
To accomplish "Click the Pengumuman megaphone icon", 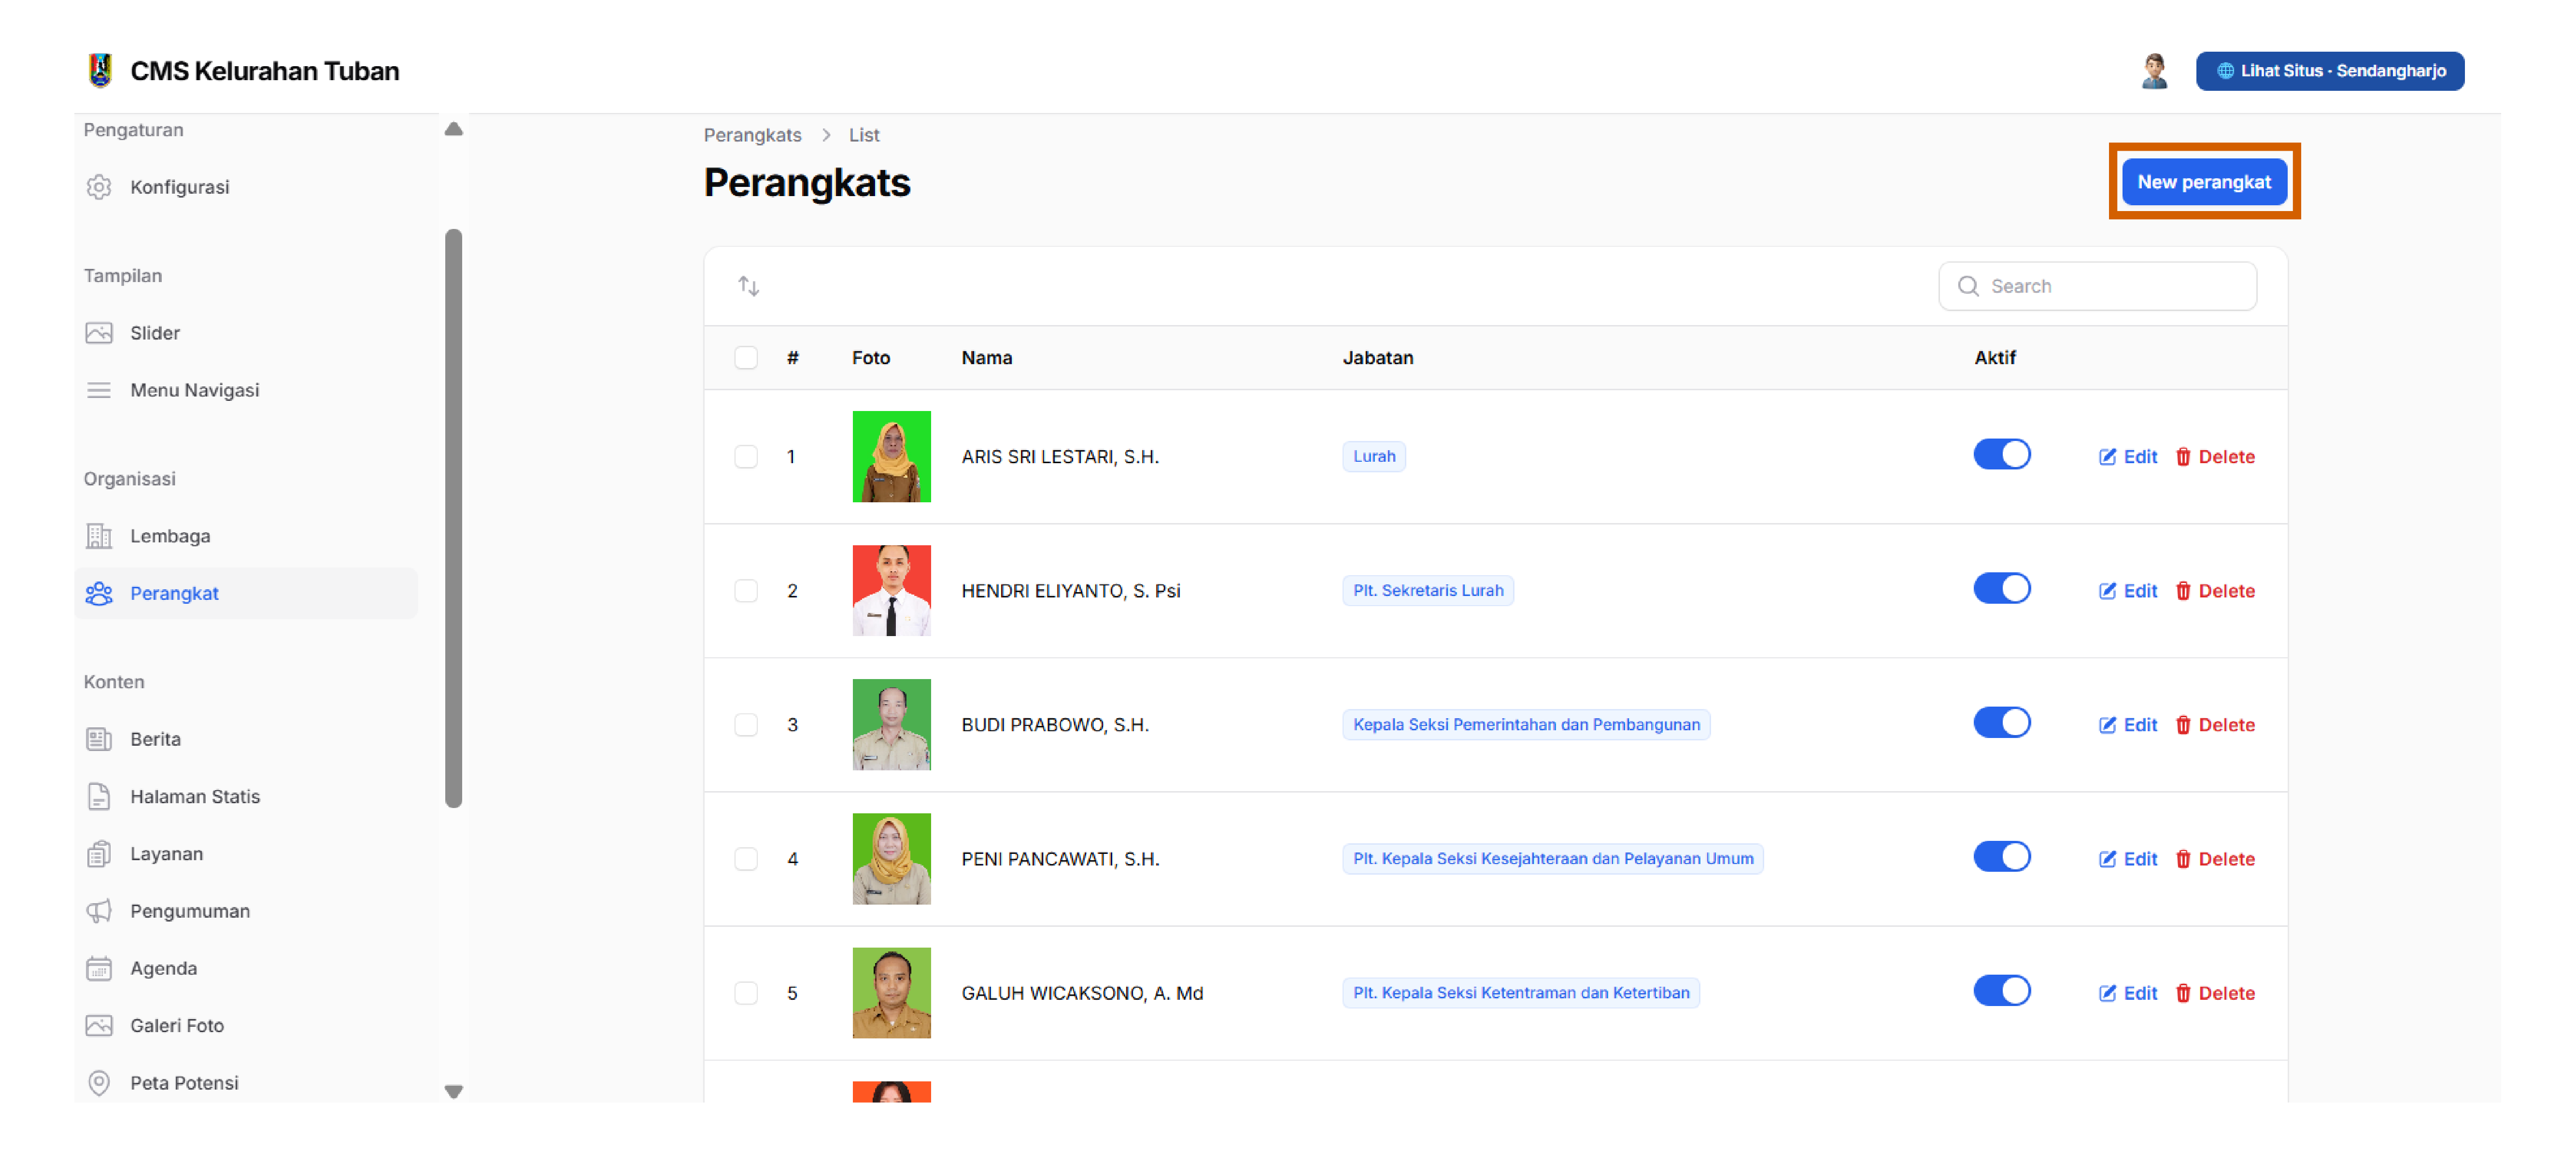I will click(x=99, y=911).
